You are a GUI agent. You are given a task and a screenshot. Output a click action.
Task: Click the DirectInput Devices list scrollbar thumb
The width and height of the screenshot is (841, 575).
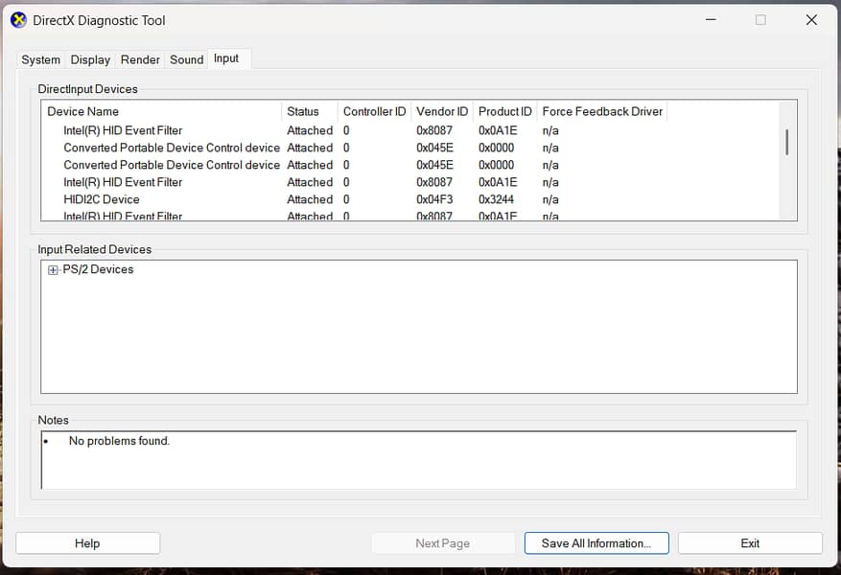(787, 142)
